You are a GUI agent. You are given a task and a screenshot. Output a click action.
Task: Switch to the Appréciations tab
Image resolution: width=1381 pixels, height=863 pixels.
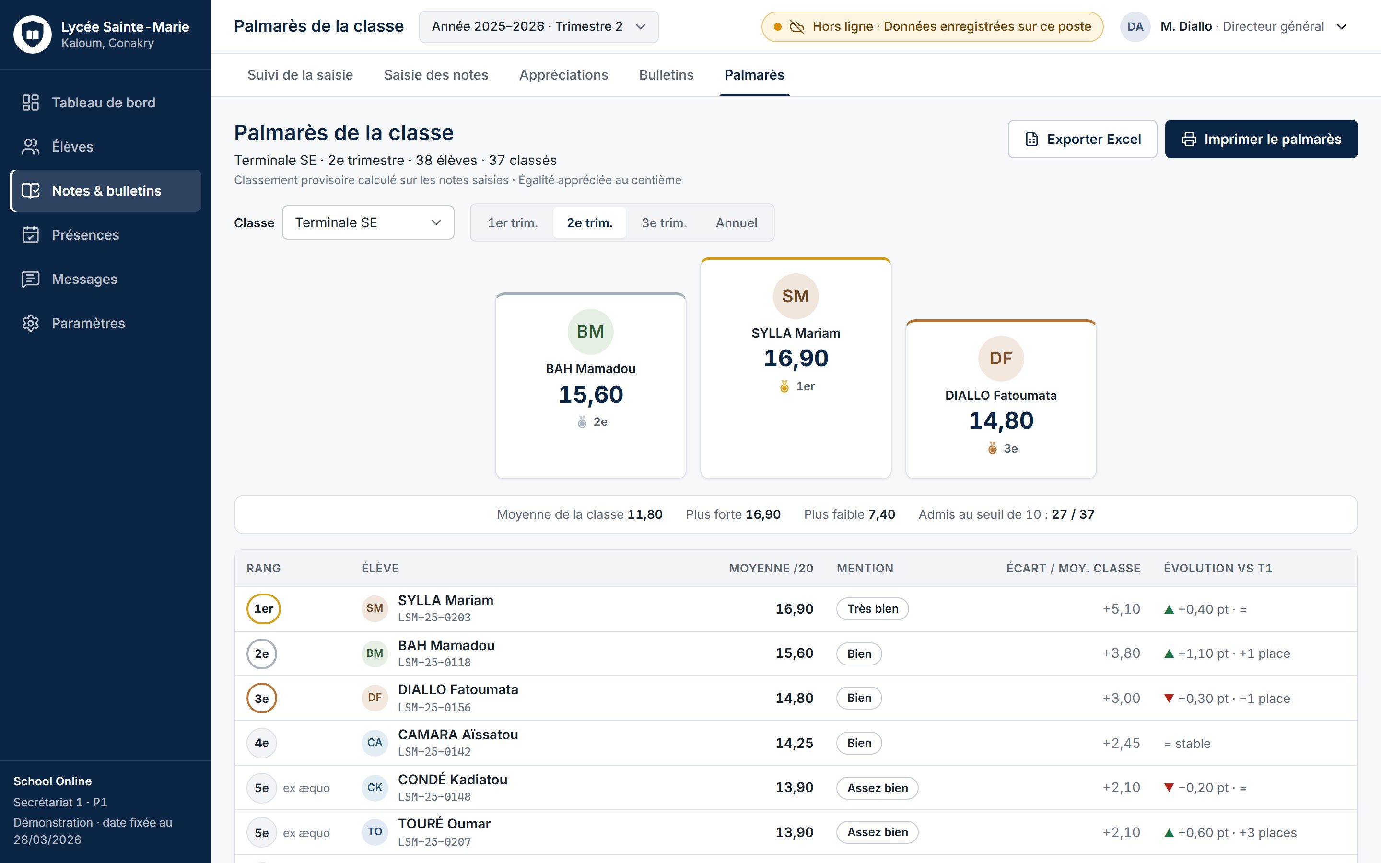(564, 75)
